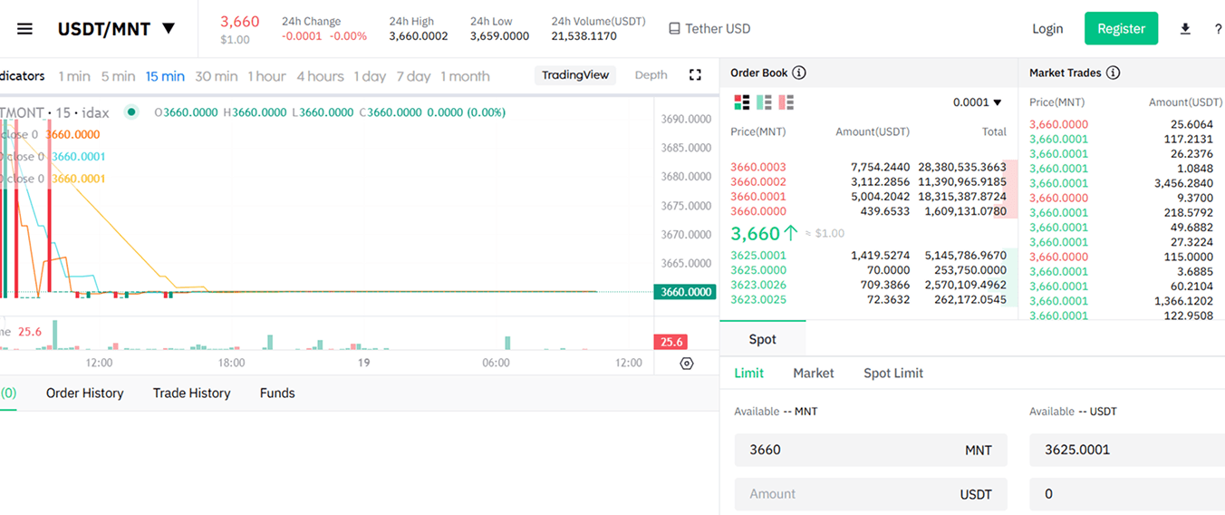Select the Spot Limit order tab
Screen dimensions: 1225x515
(893, 373)
